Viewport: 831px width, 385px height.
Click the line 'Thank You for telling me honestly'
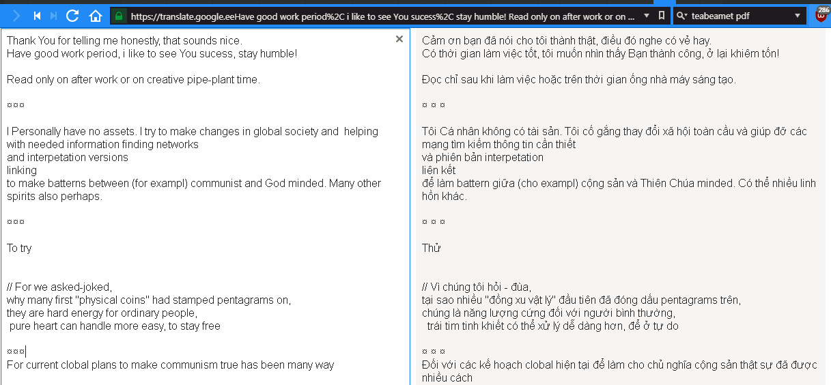click(x=124, y=41)
